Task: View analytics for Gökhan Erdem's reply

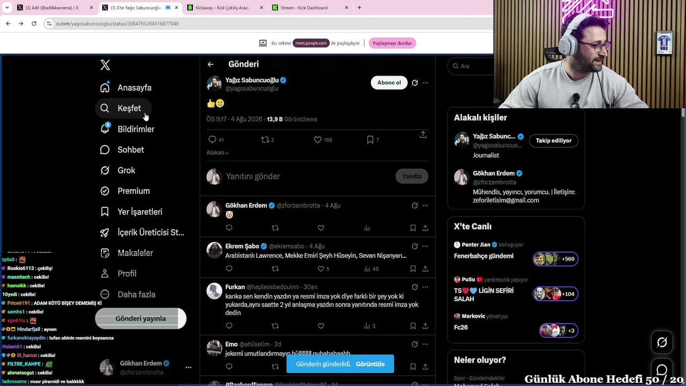Action: (367, 228)
